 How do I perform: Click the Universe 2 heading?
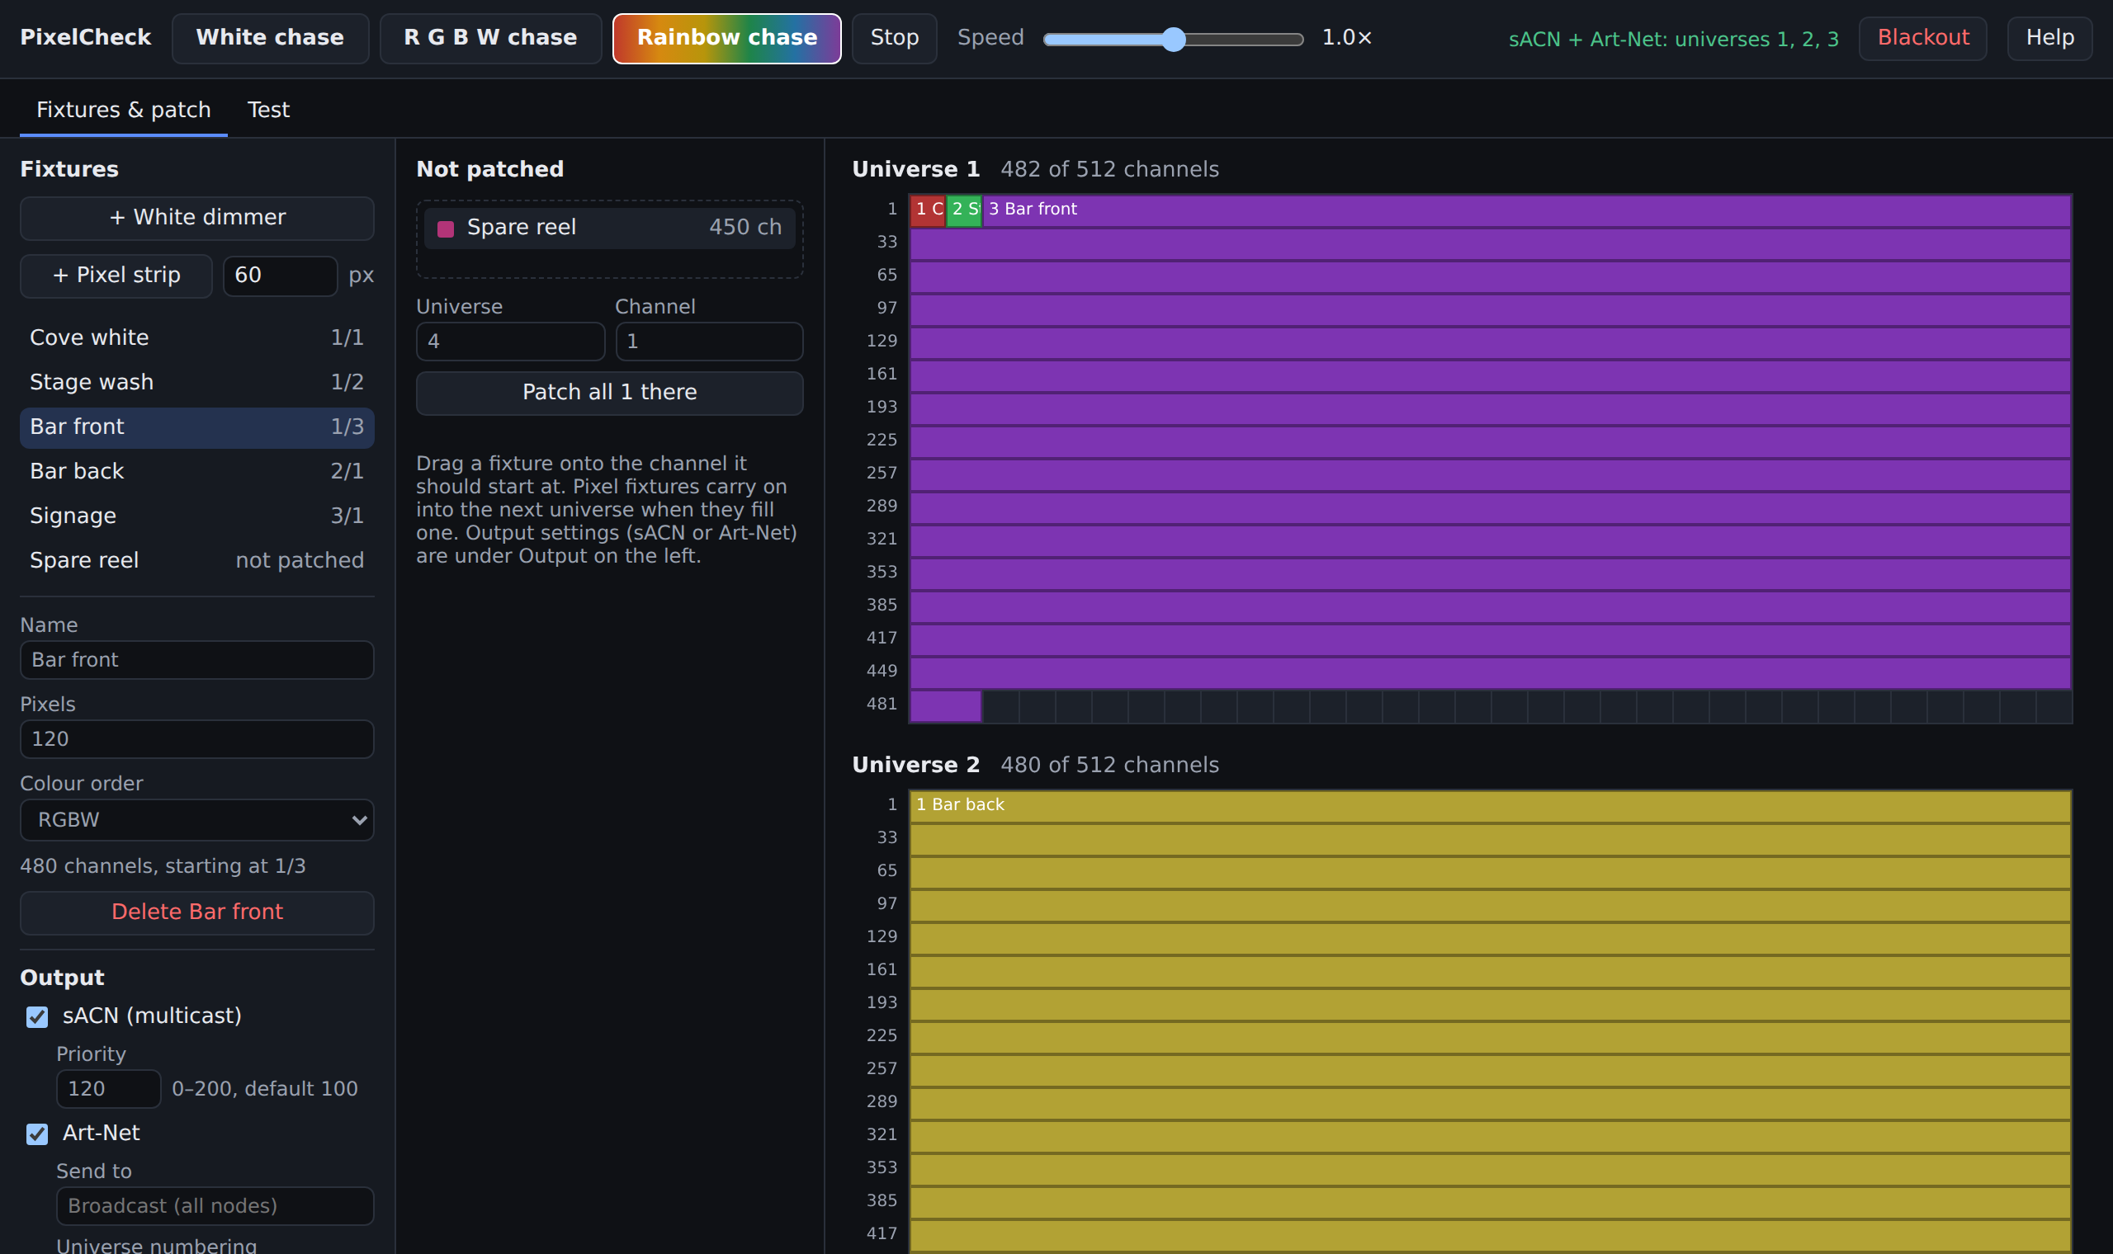pyautogui.click(x=915, y=765)
